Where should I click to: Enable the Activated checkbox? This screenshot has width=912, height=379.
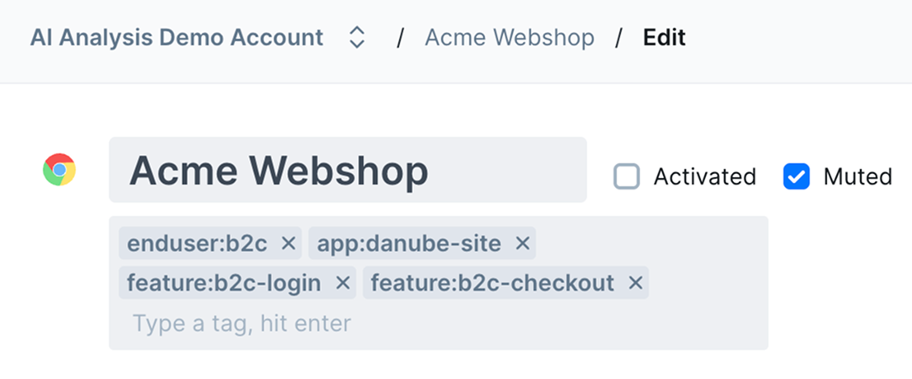point(627,176)
